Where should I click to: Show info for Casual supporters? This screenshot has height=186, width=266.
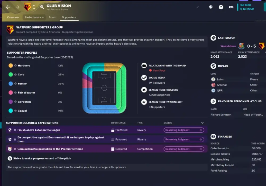[x=15, y=111]
